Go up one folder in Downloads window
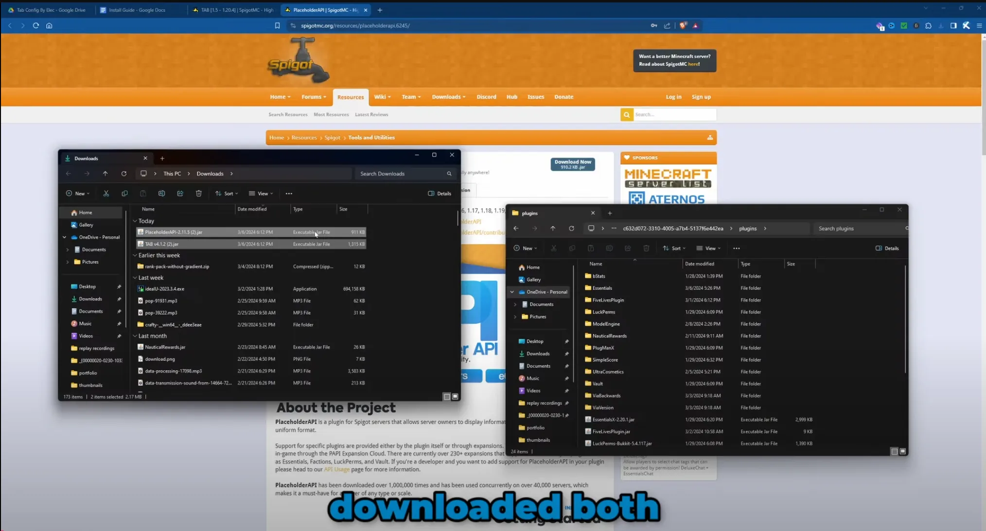The width and height of the screenshot is (986, 531). point(105,174)
